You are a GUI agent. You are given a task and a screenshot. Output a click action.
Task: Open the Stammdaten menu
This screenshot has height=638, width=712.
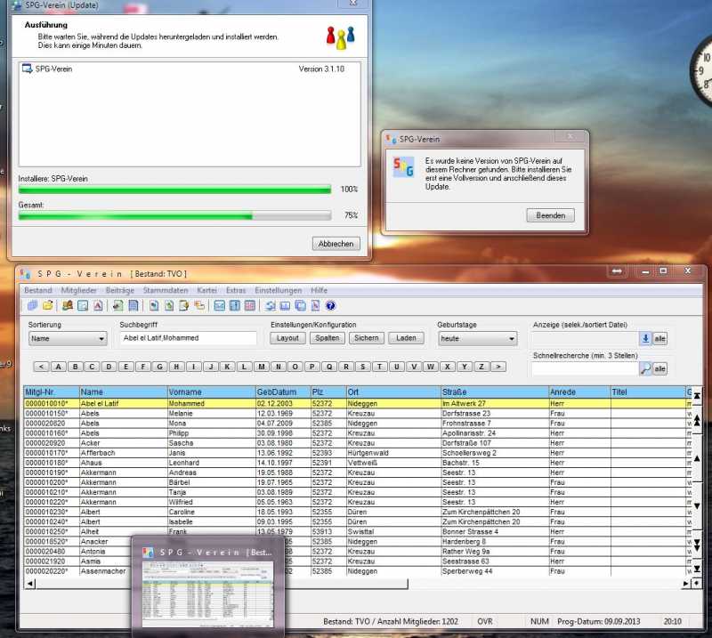pyautogui.click(x=166, y=291)
